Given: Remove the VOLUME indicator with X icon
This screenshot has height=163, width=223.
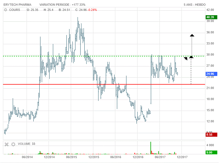Looking at the screenshot, I should [x=7, y=144].
